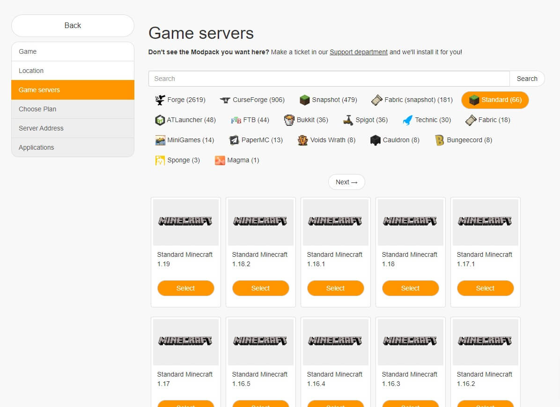Select Standard Minecraft 1.17.1
Viewport: 560px width, 407px height.
click(x=486, y=288)
